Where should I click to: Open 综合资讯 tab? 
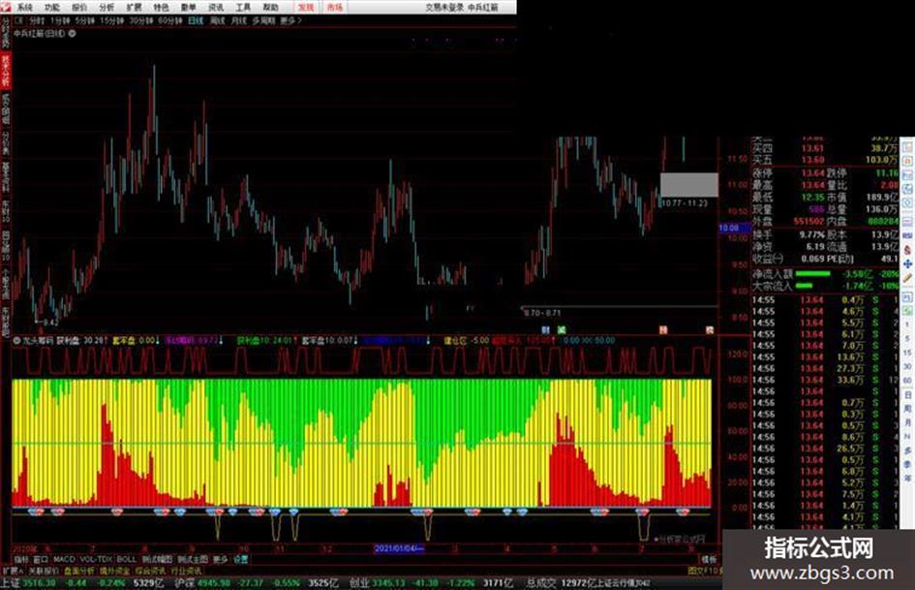point(150,571)
